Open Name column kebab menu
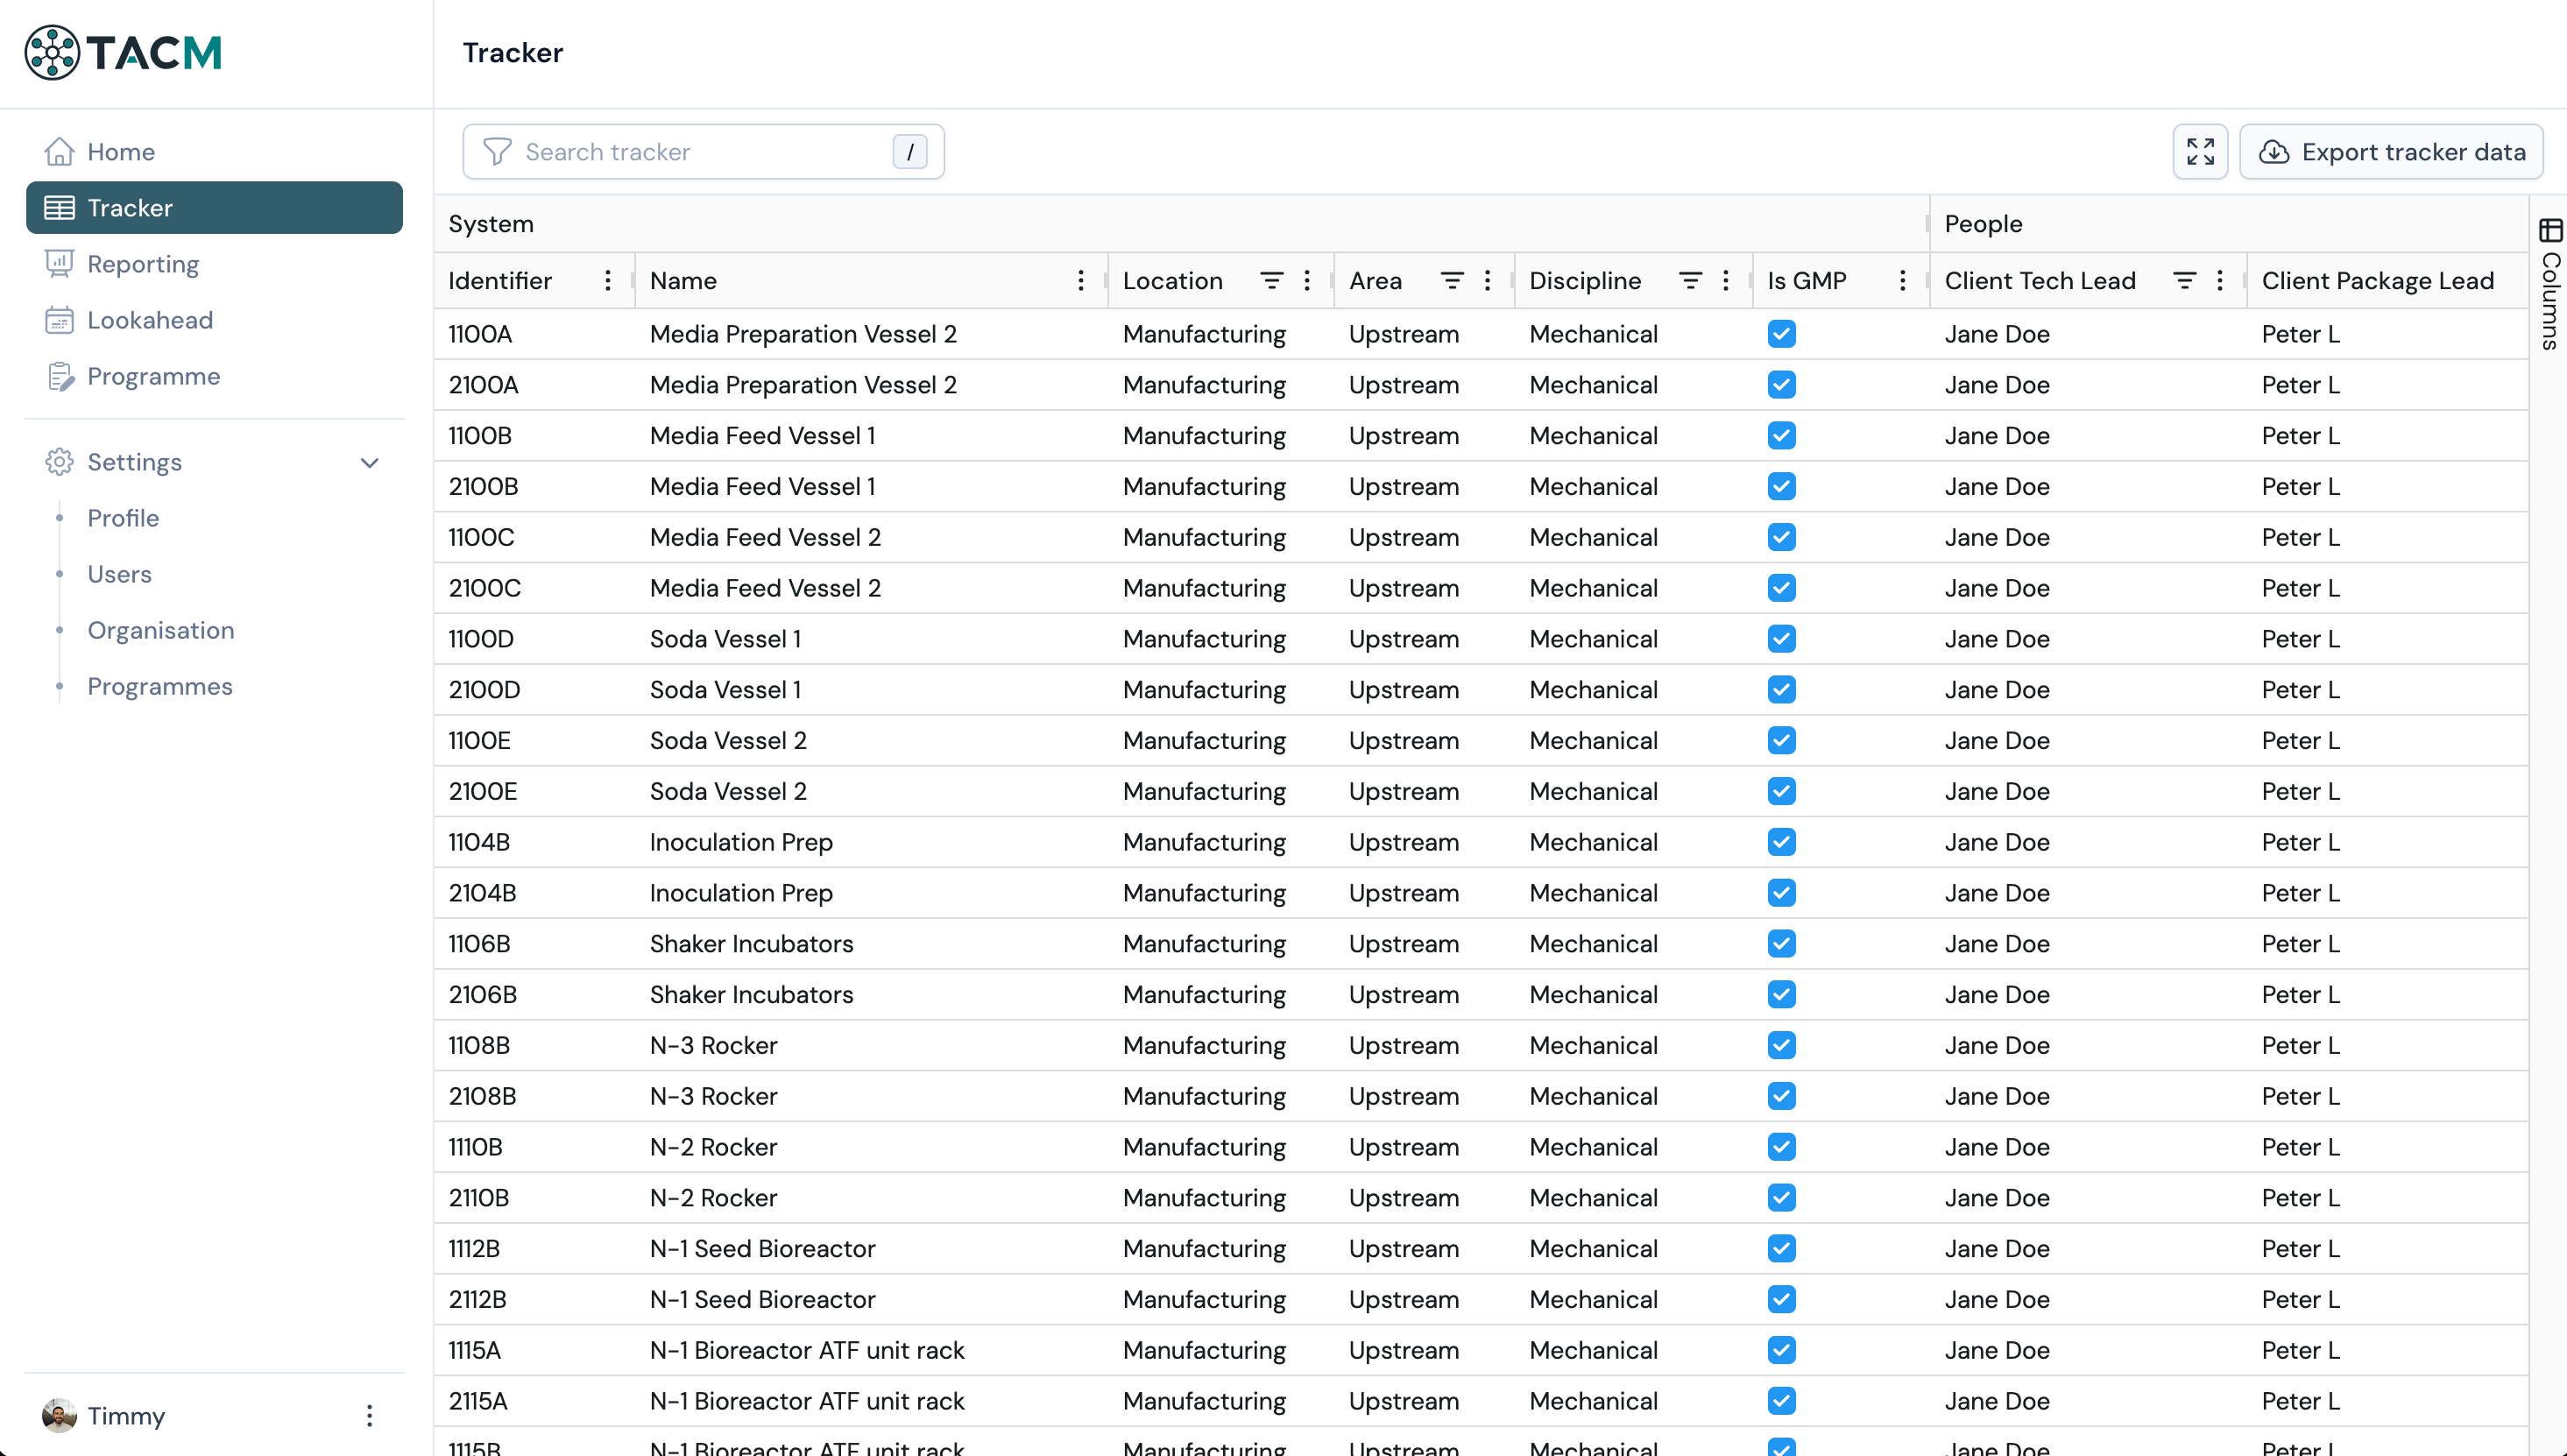2567x1456 pixels. 1080,281
